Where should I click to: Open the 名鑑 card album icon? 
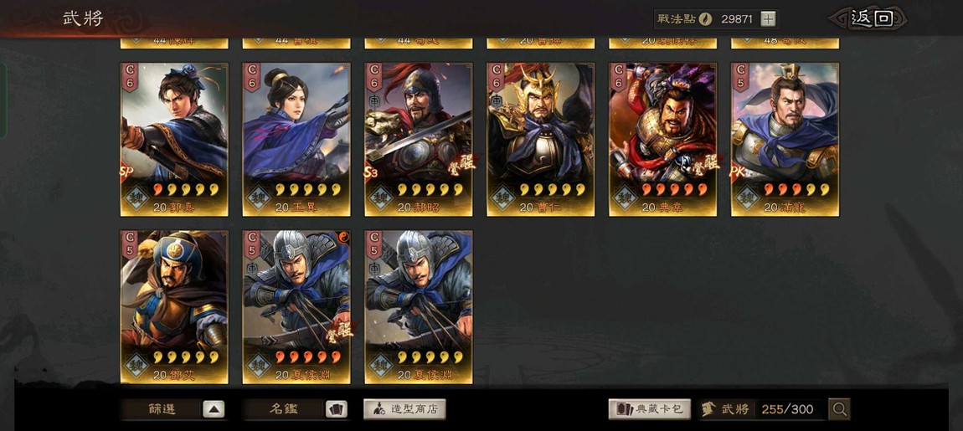[x=336, y=409]
